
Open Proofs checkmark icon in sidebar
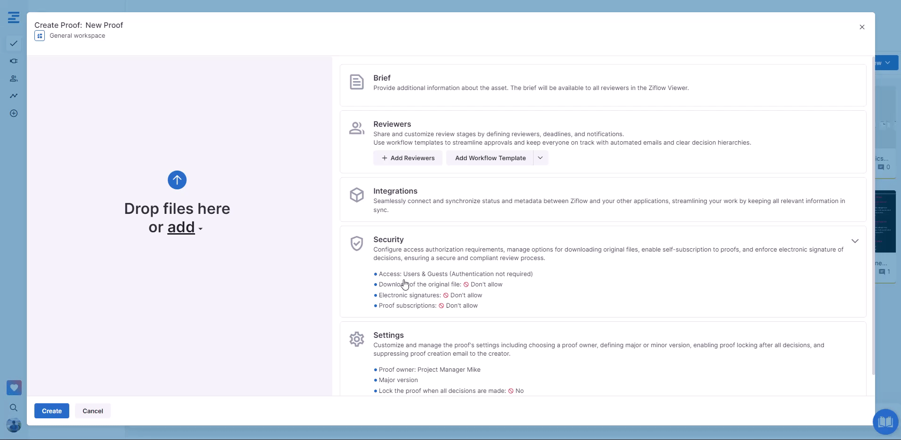(x=14, y=43)
